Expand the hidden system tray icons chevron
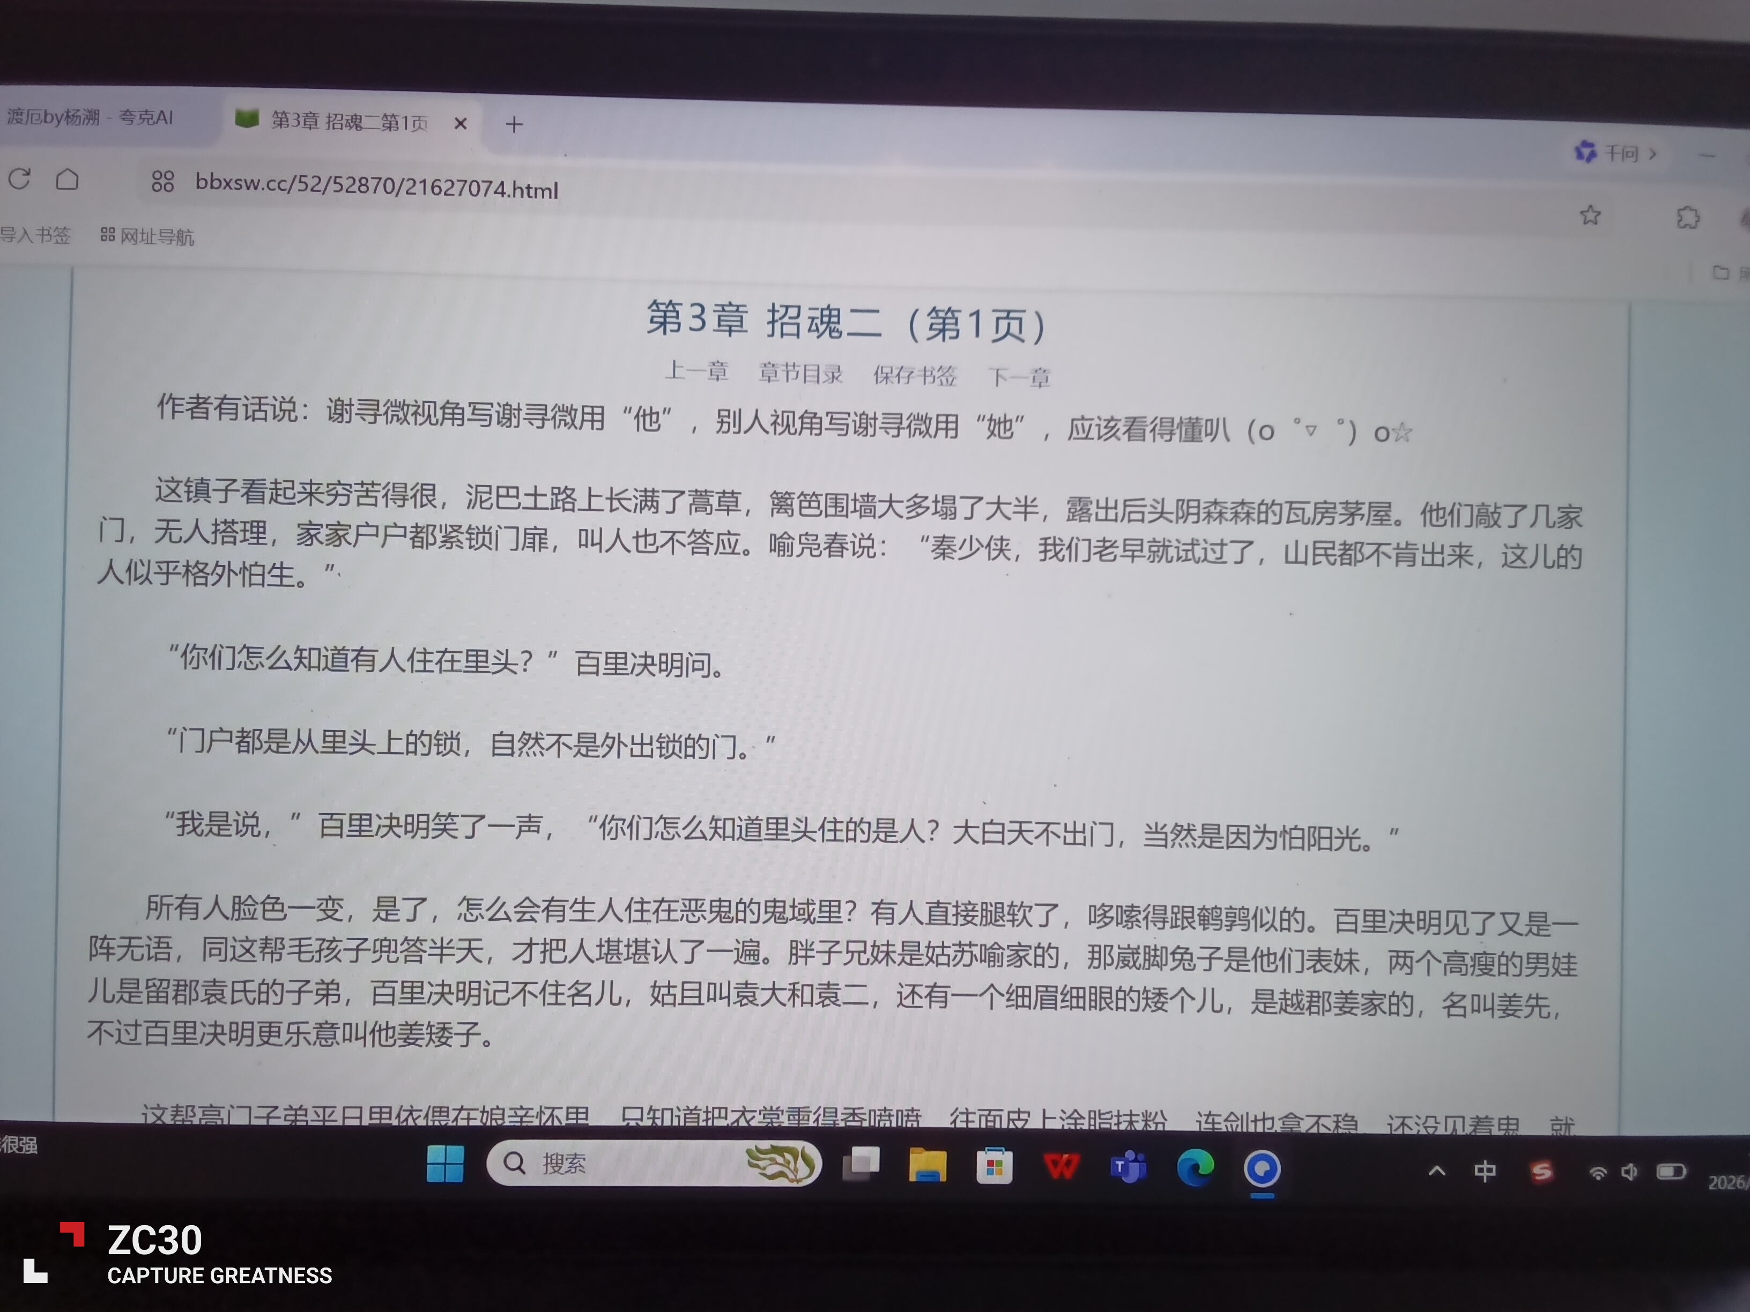Image resolution: width=1750 pixels, height=1312 pixels. [x=1437, y=1171]
